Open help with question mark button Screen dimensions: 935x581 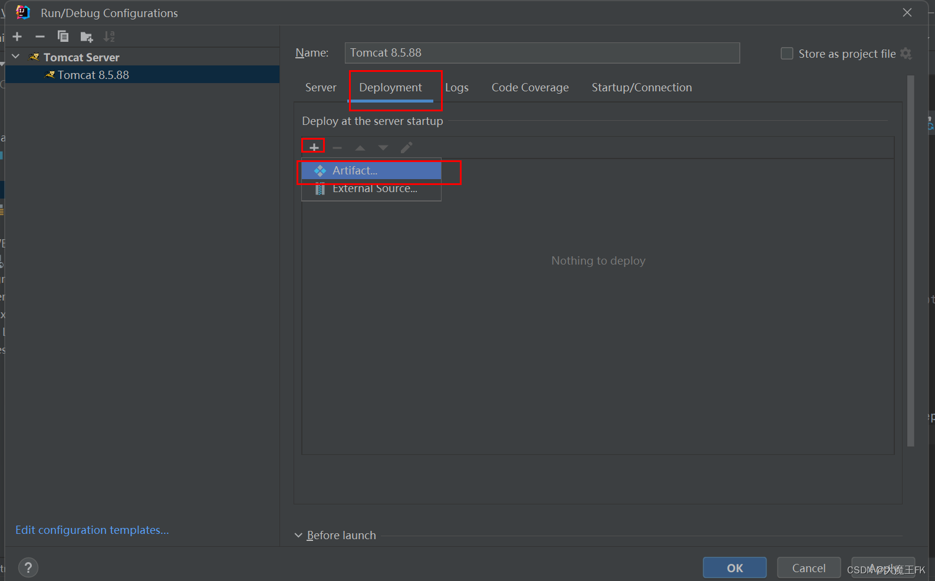pos(28,568)
